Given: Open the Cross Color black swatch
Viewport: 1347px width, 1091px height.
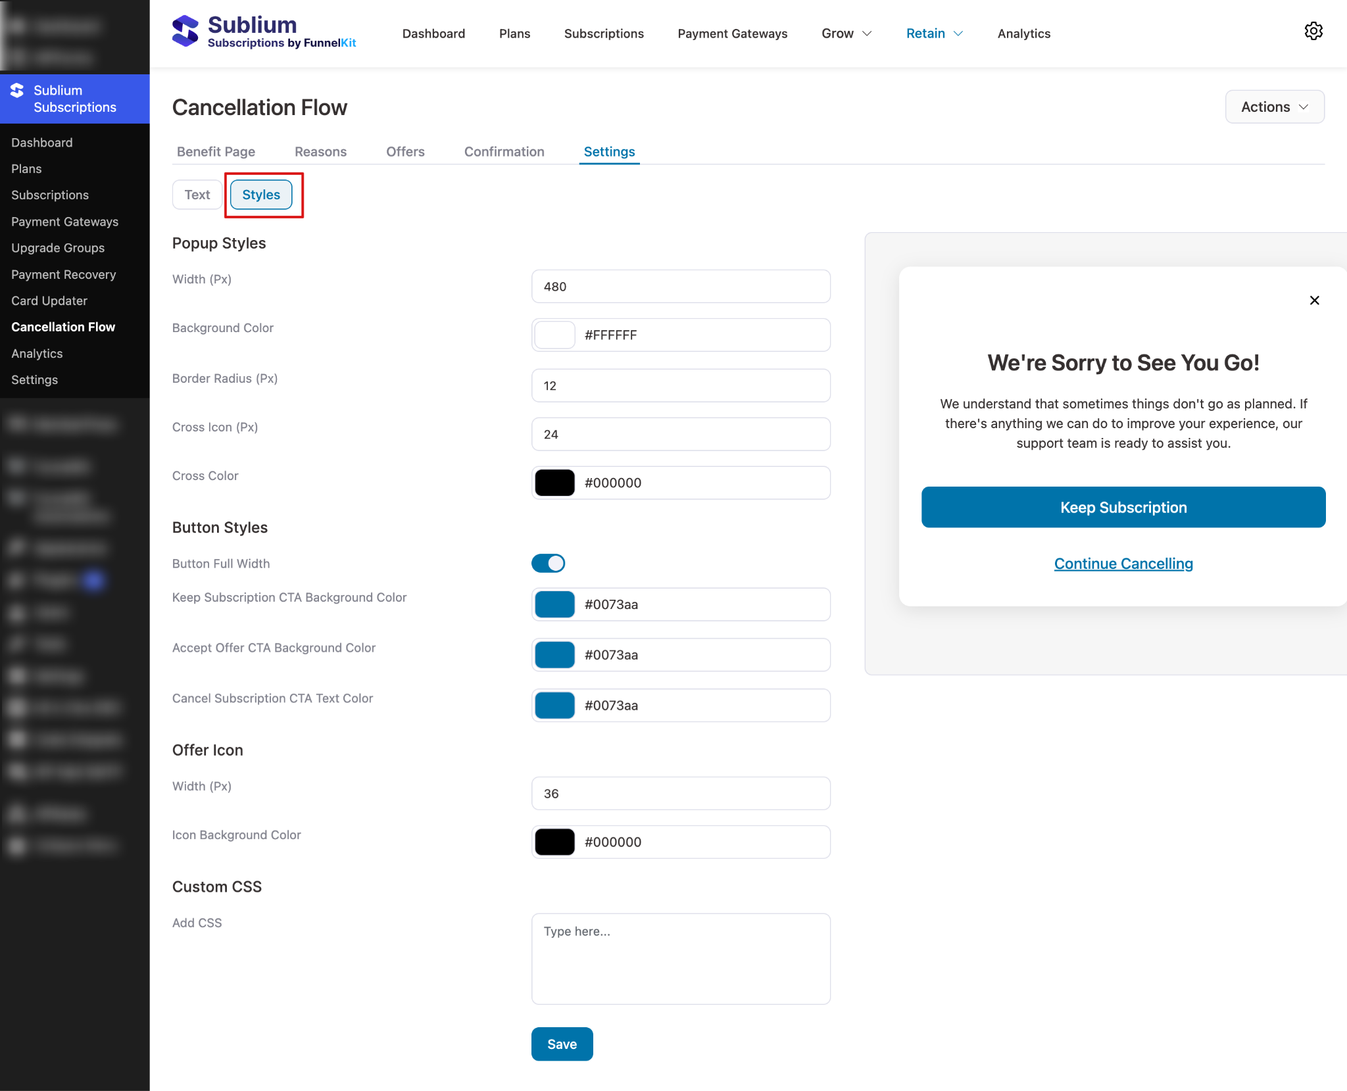Looking at the screenshot, I should (x=554, y=483).
